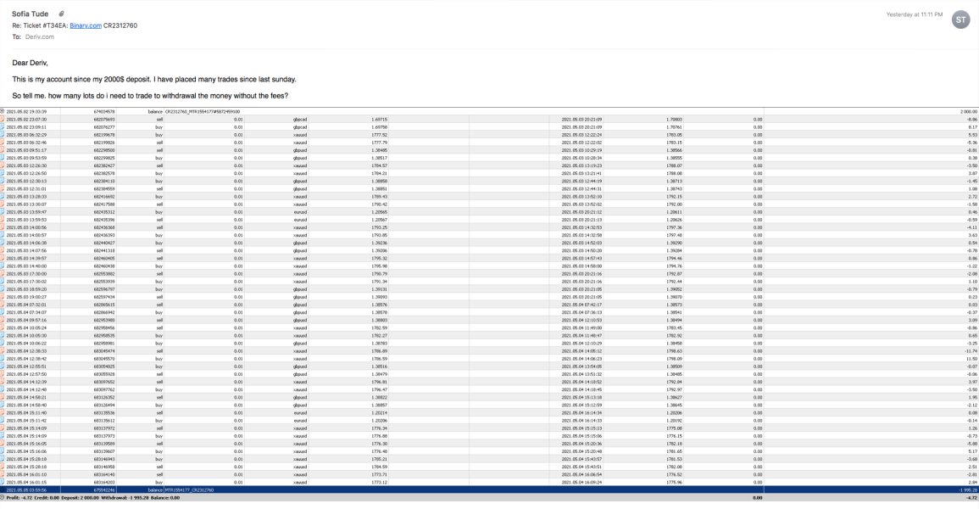Click the open time '2021.05.03 17:30:00'
The height and width of the screenshot is (509, 979).
click(26, 273)
